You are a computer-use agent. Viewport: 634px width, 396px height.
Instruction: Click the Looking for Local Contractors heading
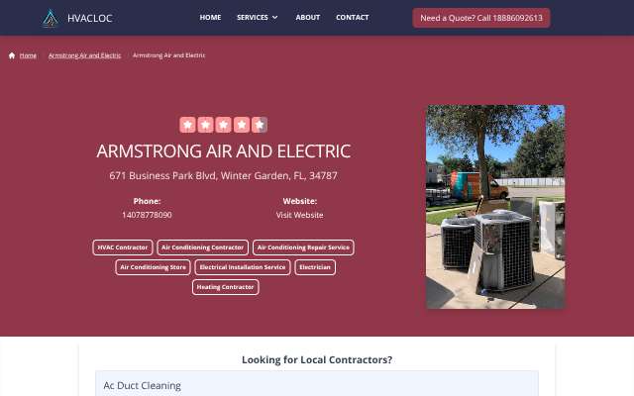click(x=317, y=359)
